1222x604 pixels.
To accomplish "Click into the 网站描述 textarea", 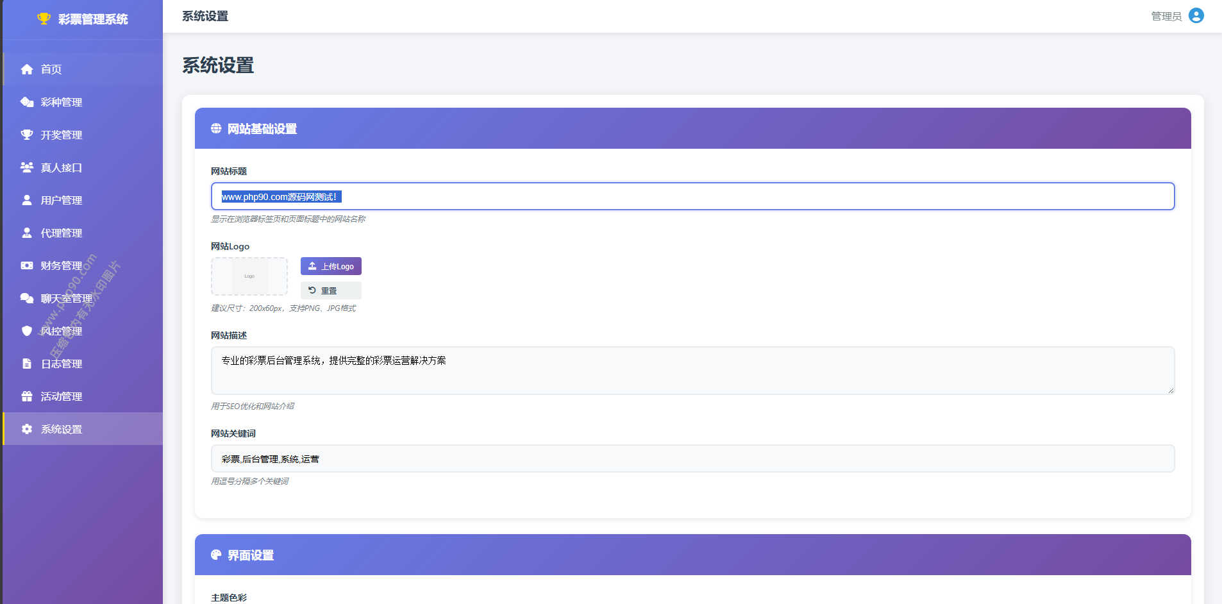I will pyautogui.click(x=692, y=371).
